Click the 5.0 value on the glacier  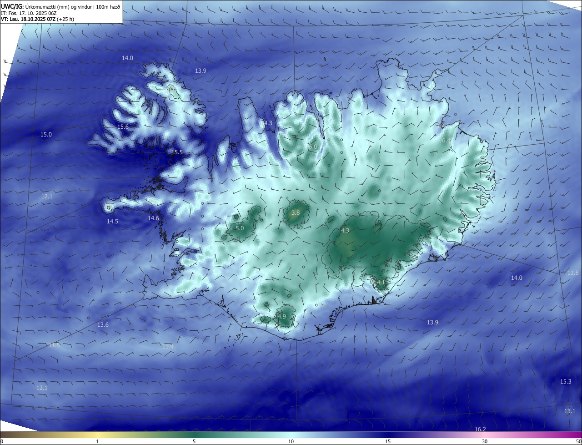coord(240,228)
